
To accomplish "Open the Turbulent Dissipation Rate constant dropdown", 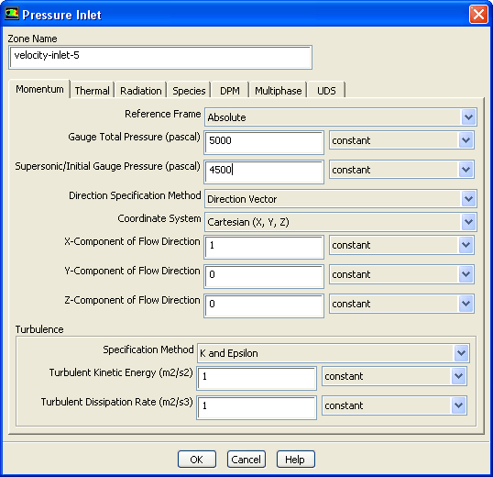I will [394, 405].
